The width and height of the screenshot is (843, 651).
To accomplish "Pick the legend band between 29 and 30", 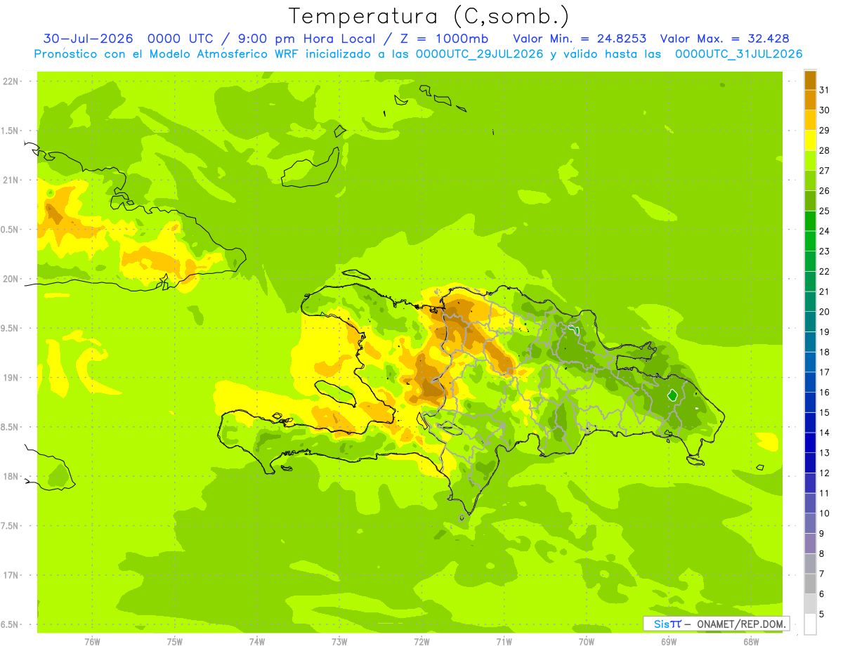I will (x=810, y=121).
